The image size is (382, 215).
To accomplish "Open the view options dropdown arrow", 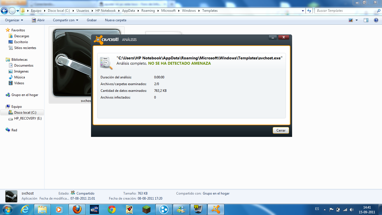I will coord(357,20).
